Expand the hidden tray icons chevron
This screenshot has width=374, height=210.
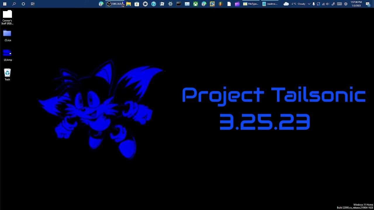point(309,4)
